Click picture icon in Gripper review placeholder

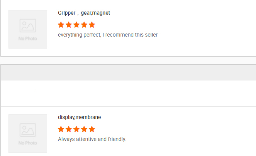[x=28, y=26]
